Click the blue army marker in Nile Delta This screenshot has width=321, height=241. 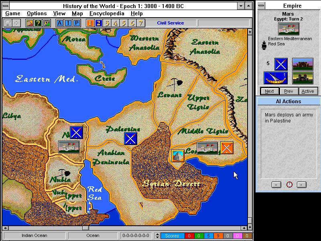click(x=76, y=133)
